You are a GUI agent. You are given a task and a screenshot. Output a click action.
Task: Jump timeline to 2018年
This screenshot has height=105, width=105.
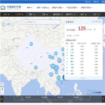click(76, 97)
